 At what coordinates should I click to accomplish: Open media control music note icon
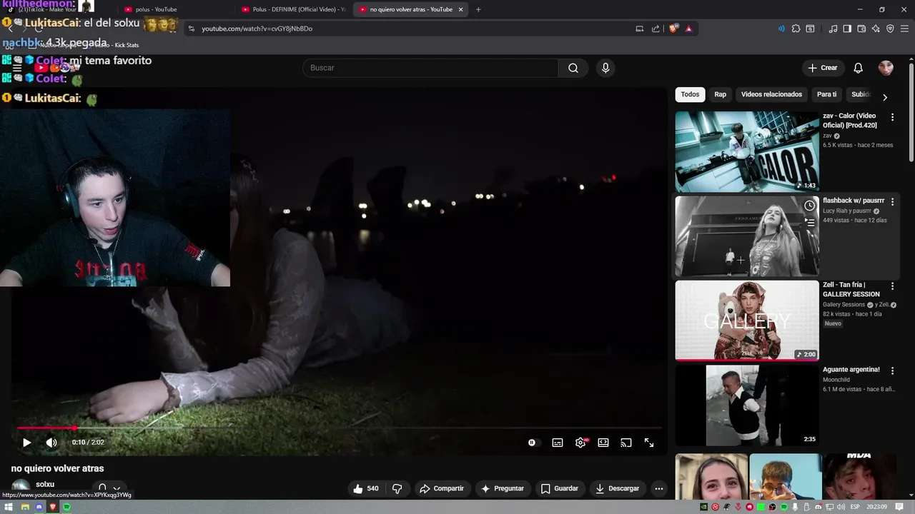coord(833,29)
